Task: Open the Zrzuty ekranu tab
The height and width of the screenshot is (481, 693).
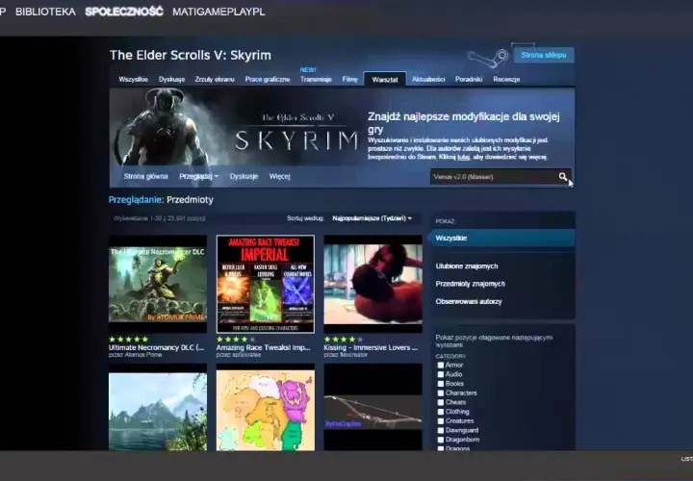Action: [x=215, y=80]
